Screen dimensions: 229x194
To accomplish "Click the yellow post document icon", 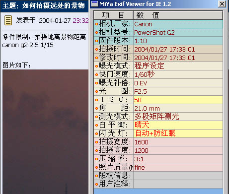I will tap(8, 20).
